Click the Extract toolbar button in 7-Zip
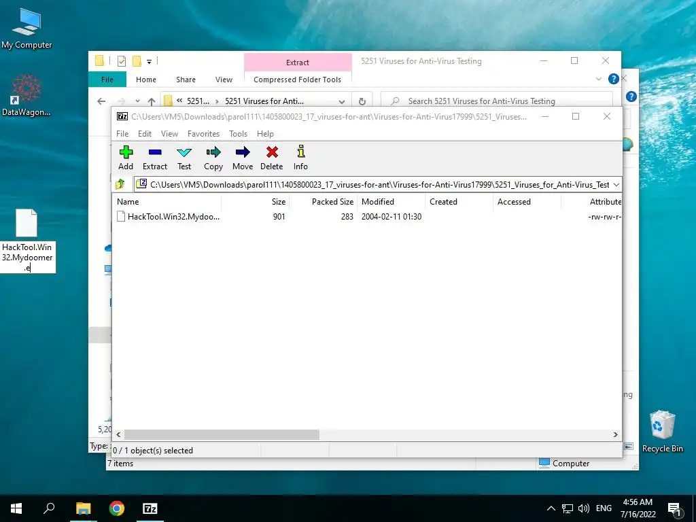Image resolution: width=696 pixels, height=522 pixels. click(155, 158)
